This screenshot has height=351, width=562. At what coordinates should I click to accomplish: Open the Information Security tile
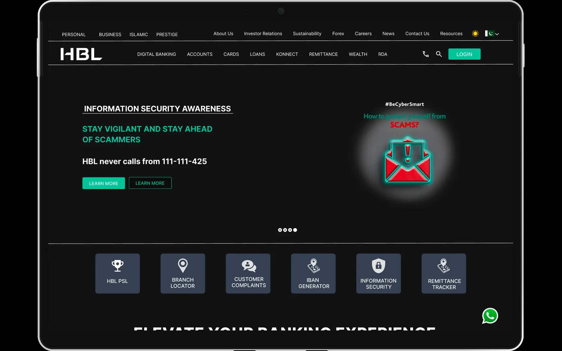tap(379, 273)
